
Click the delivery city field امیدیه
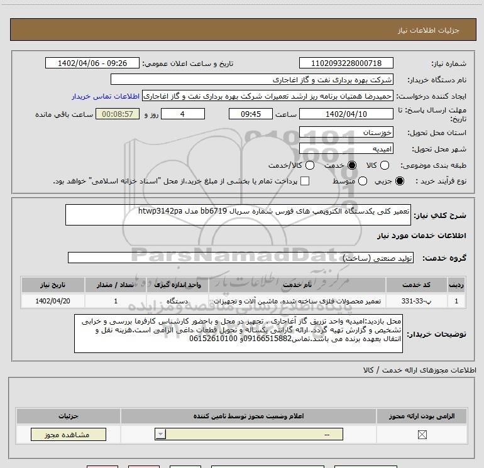(346, 149)
